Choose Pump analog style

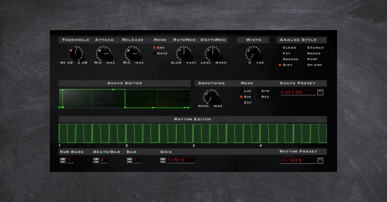[x=310, y=59]
